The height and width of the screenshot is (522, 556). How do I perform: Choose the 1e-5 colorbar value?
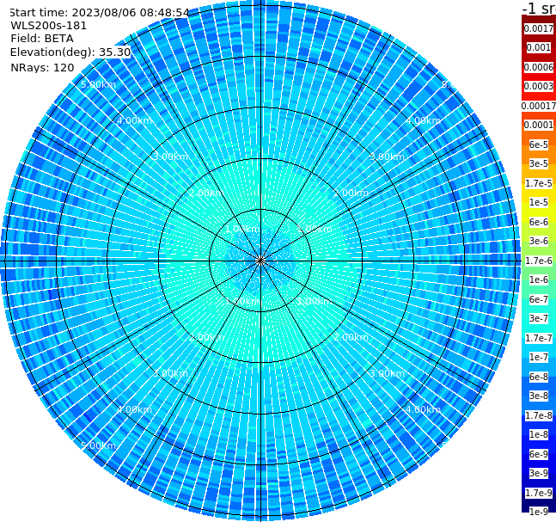[539, 202]
